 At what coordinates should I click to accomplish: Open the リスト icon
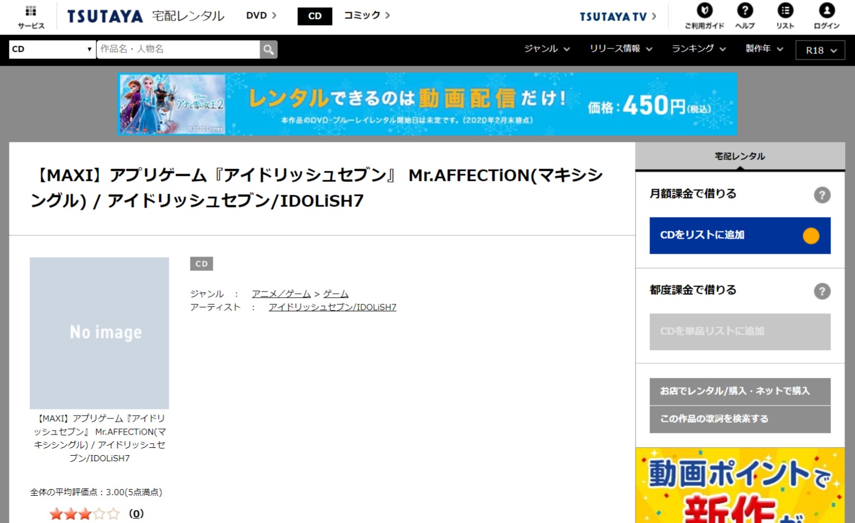tap(785, 11)
